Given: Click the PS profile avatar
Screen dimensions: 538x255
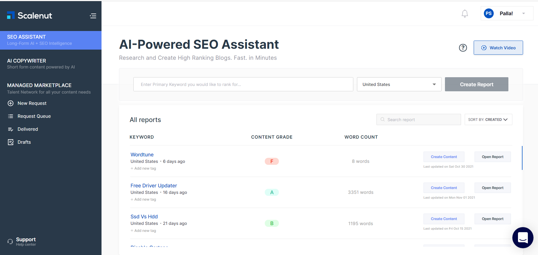Looking at the screenshot, I should [x=489, y=13].
